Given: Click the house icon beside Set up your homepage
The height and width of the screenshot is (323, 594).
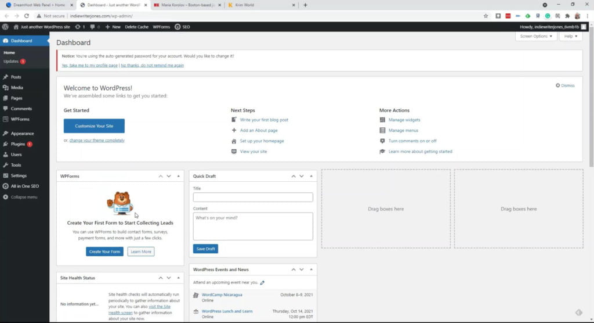Looking at the screenshot, I should click(x=234, y=141).
